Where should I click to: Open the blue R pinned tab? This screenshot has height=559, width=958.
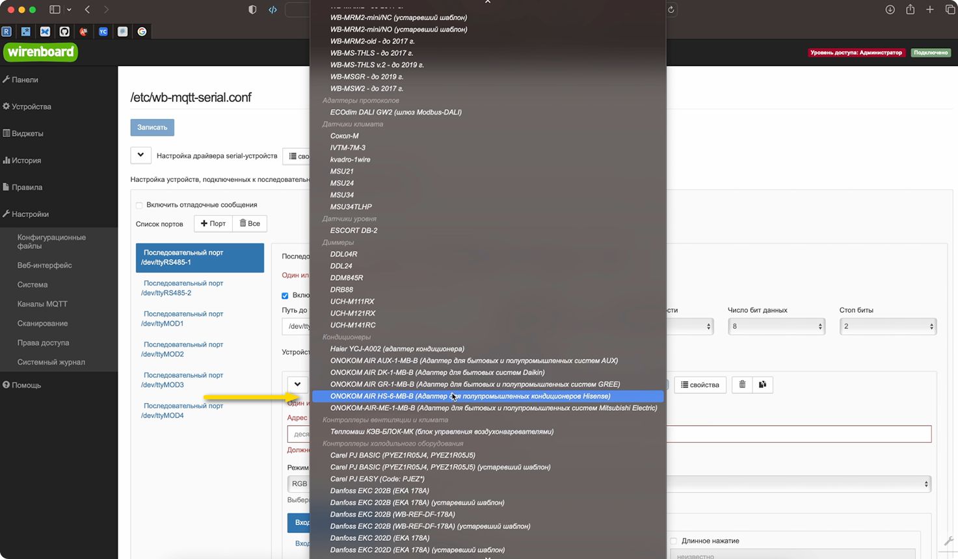(x=7, y=31)
